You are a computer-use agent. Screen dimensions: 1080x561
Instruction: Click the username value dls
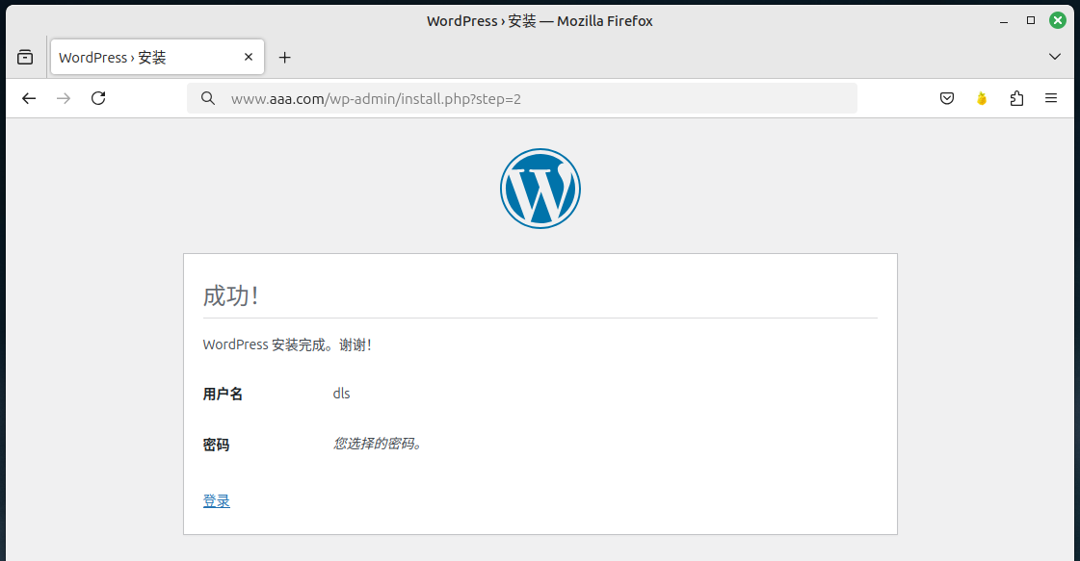(342, 394)
